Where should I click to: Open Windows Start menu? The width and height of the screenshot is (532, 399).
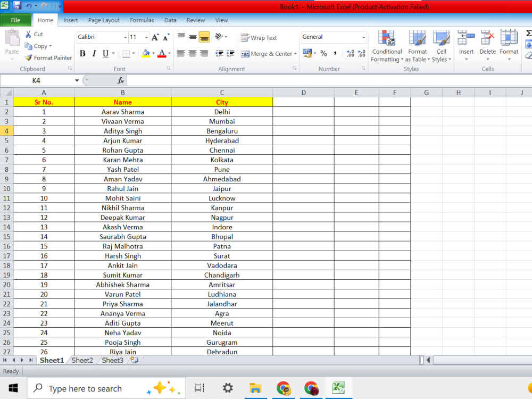click(13, 388)
